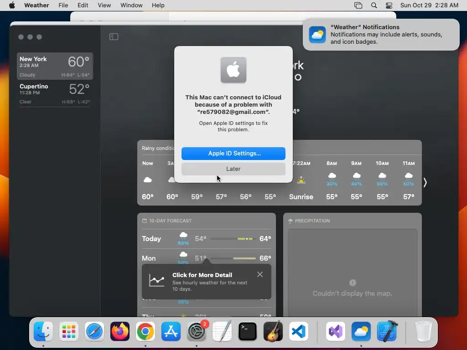Click the 9AM rain cloud icon
Viewport: 467px width, 350px height.
[357, 176]
